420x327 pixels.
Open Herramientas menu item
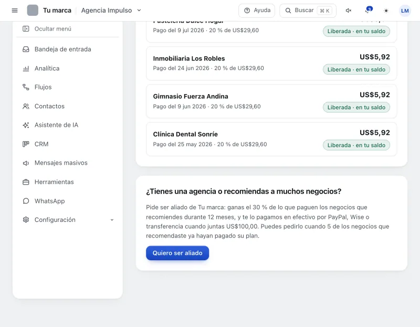pyautogui.click(x=68, y=182)
